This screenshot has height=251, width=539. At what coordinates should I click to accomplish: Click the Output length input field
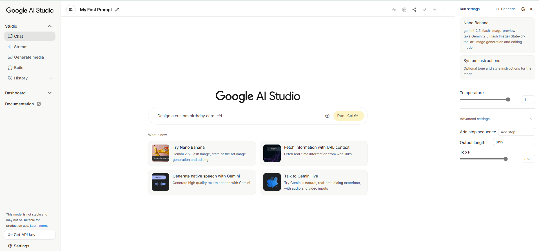tap(514, 142)
